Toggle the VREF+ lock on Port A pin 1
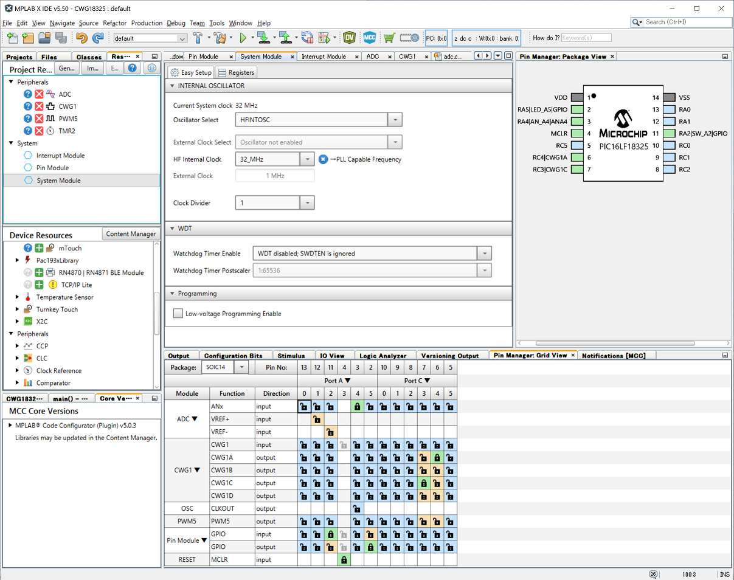The height and width of the screenshot is (580, 734). click(x=317, y=419)
